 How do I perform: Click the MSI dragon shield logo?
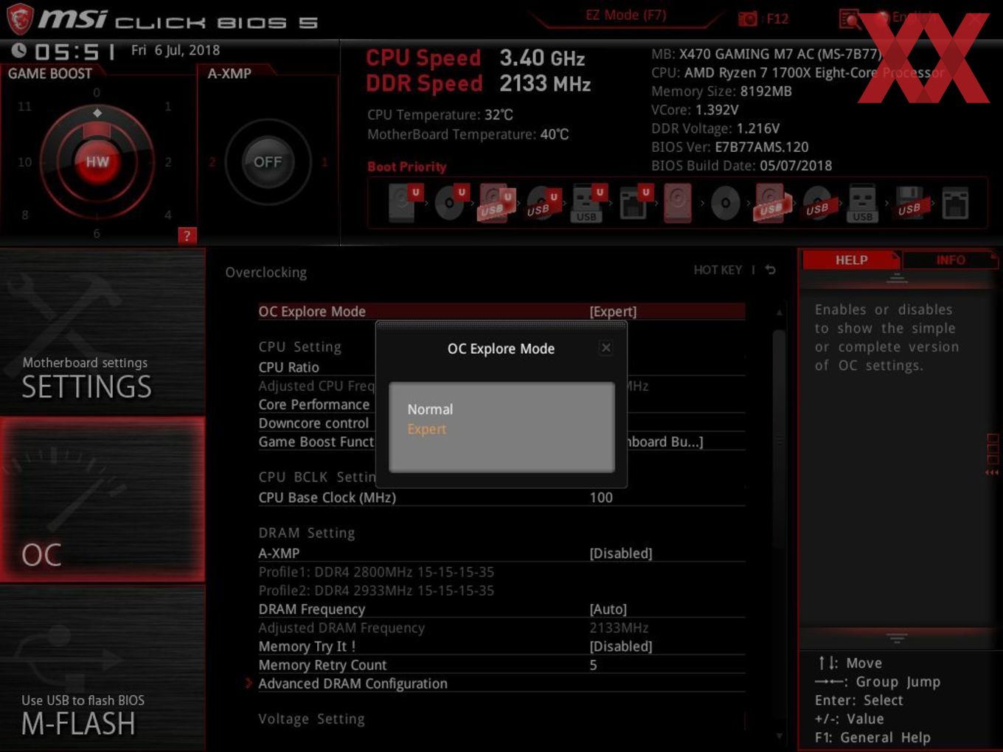[20, 18]
